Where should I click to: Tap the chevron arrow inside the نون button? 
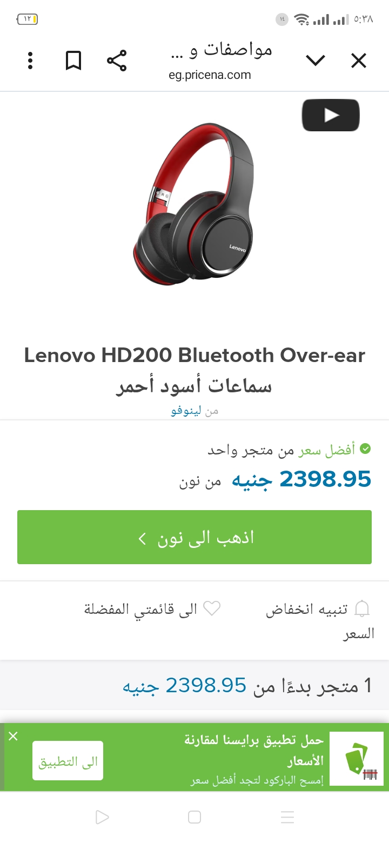[x=142, y=538]
